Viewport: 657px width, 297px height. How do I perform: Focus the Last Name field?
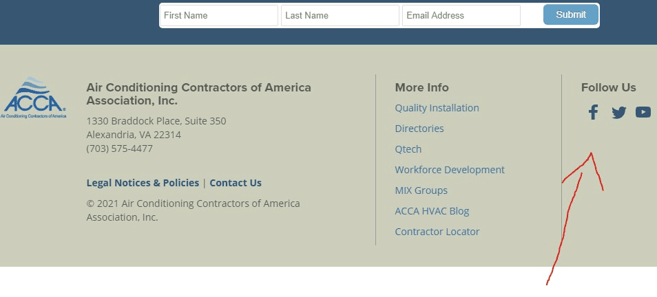[340, 16]
